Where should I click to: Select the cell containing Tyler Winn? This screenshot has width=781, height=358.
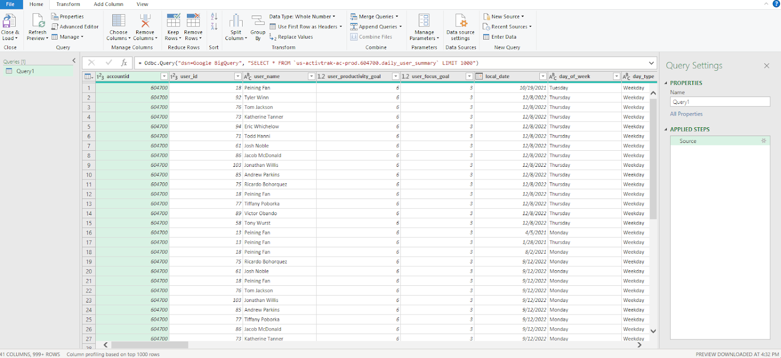tap(279, 98)
